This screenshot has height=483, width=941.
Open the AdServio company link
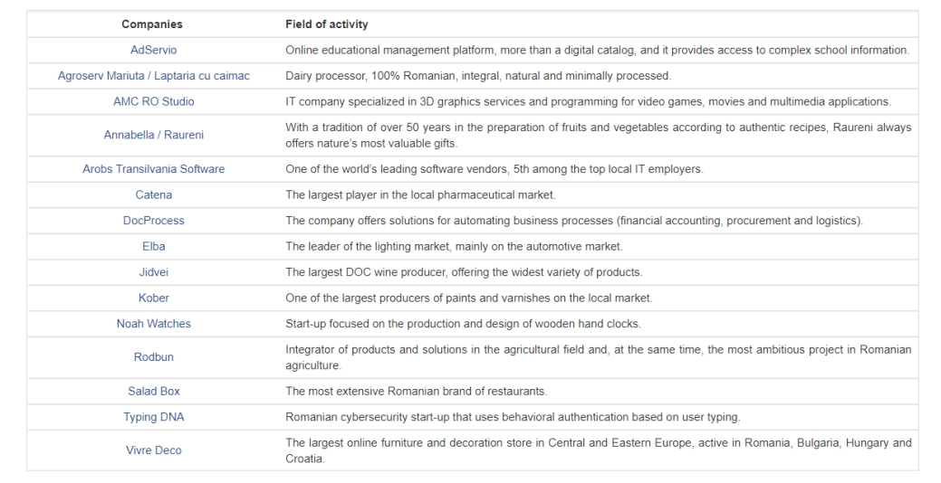(x=153, y=50)
